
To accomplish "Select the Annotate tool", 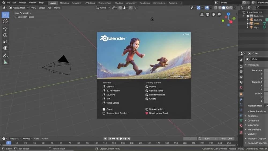I will (x=5, y=56).
